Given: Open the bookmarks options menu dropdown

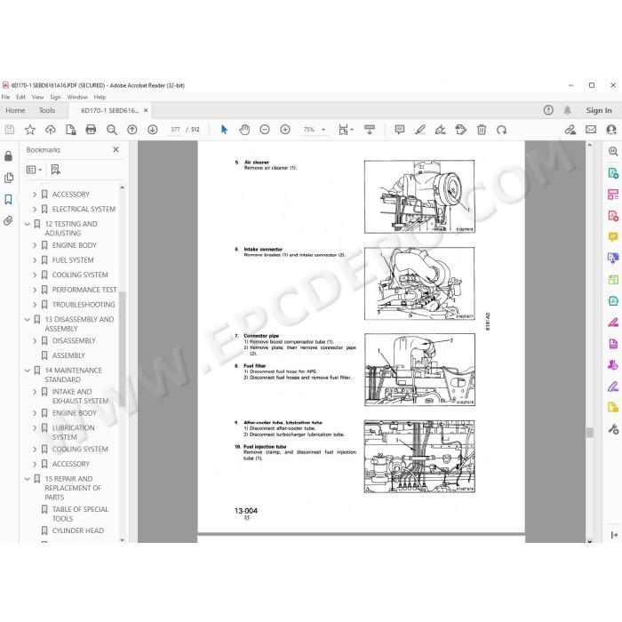Looking at the screenshot, I should pos(34,170).
